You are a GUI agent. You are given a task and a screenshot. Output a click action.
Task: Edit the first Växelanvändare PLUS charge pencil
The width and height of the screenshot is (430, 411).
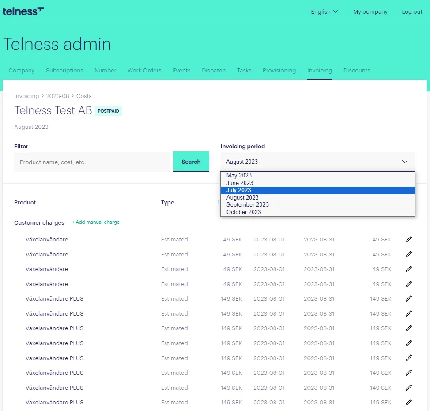[x=409, y=298]
